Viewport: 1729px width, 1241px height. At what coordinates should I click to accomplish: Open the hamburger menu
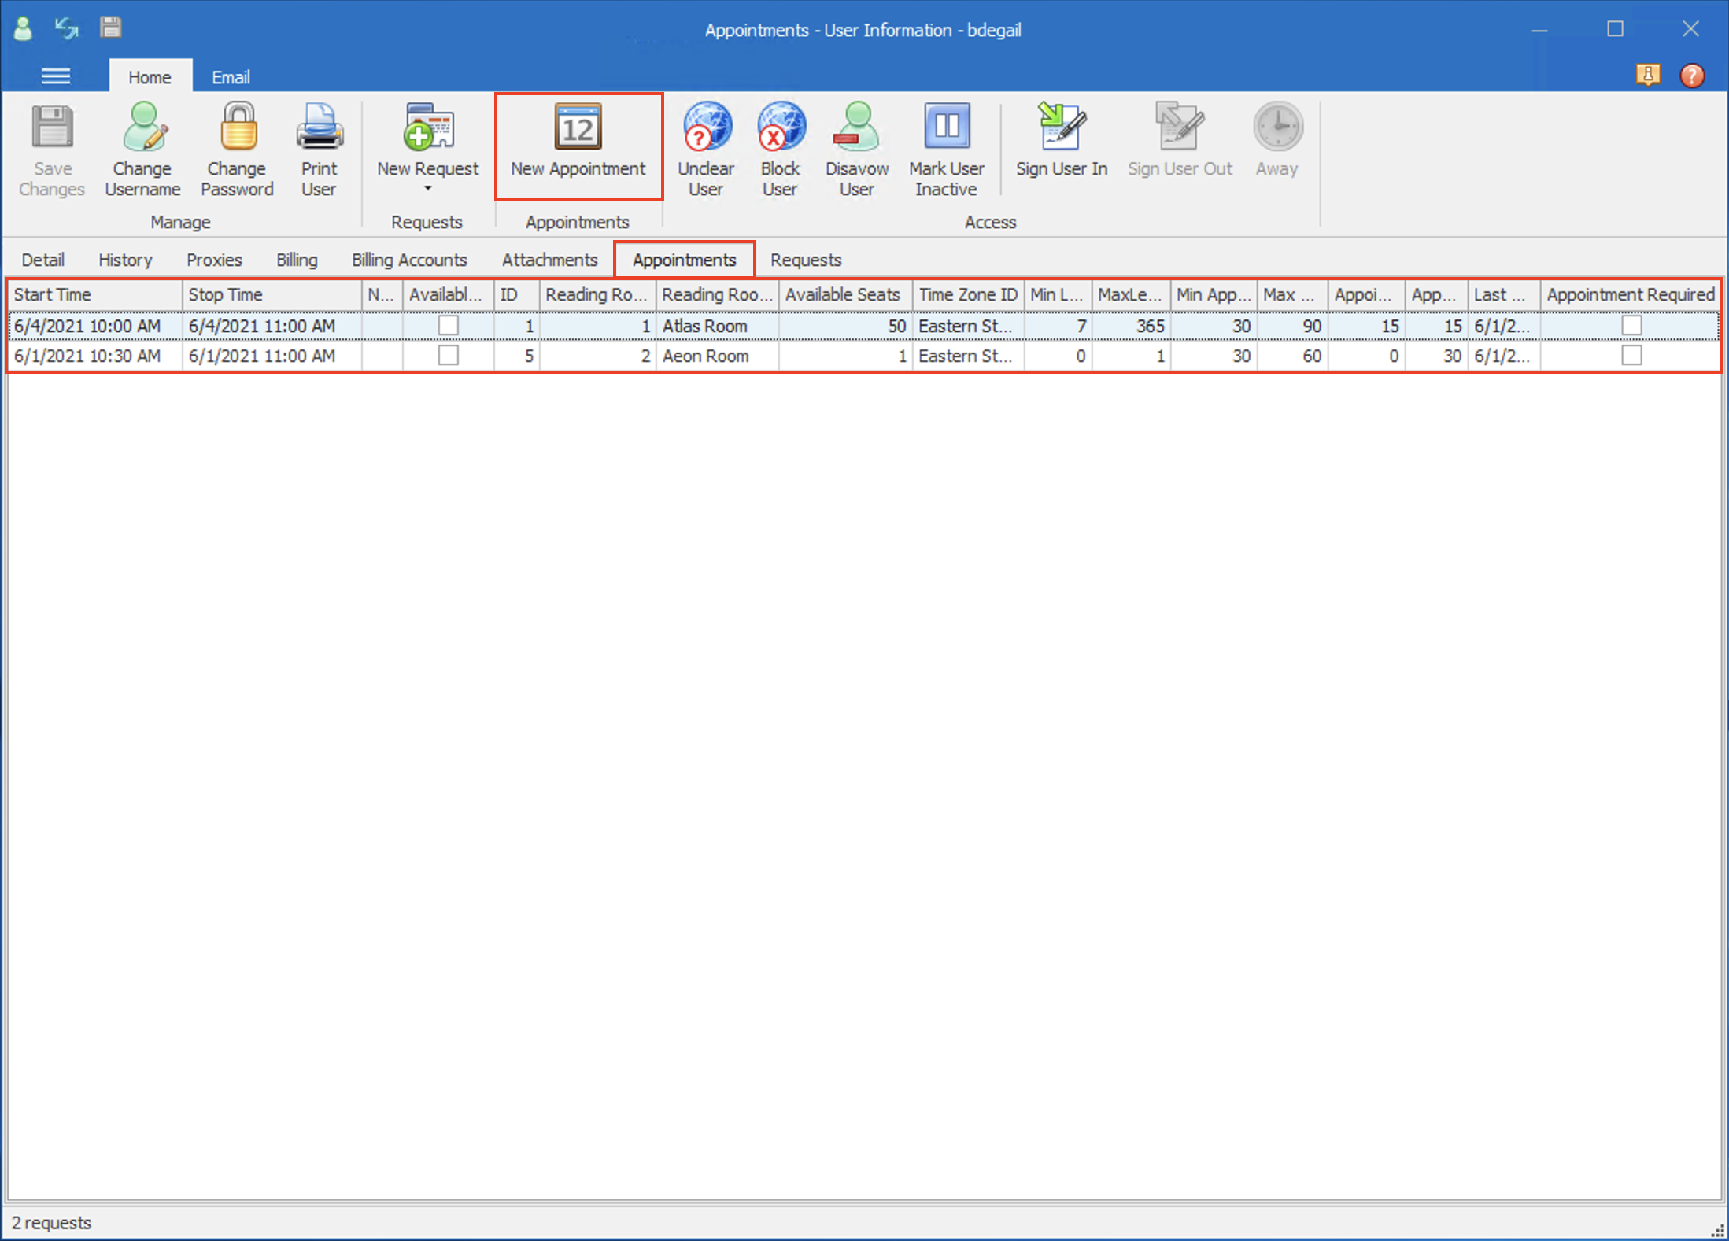click(56, 75)
